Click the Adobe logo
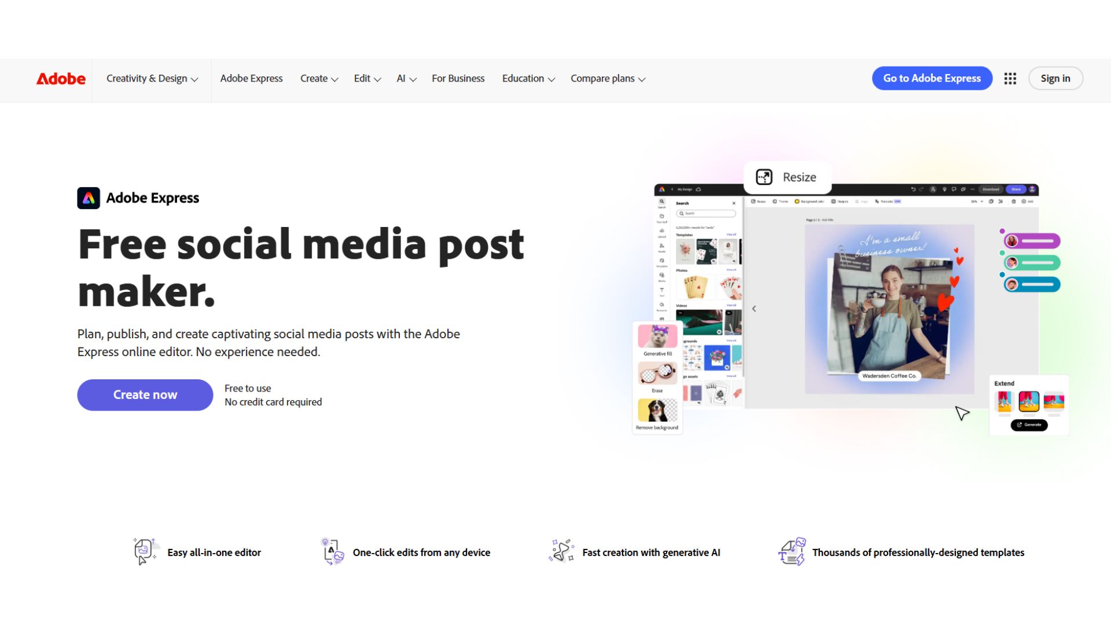 click(61, 78)
